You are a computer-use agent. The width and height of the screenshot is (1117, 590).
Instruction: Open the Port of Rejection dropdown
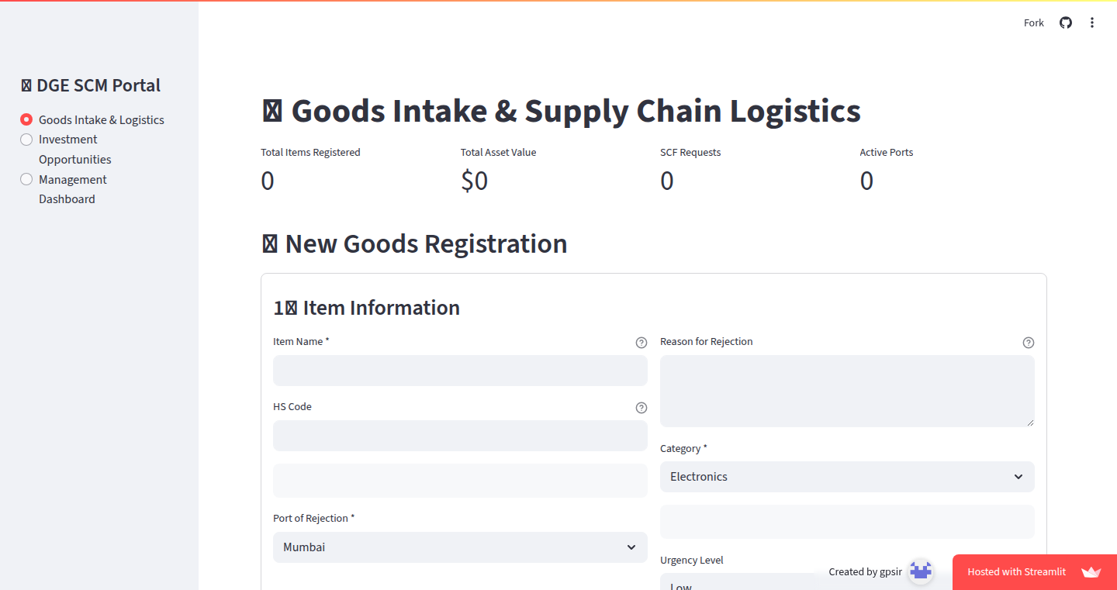click(460, 547)
